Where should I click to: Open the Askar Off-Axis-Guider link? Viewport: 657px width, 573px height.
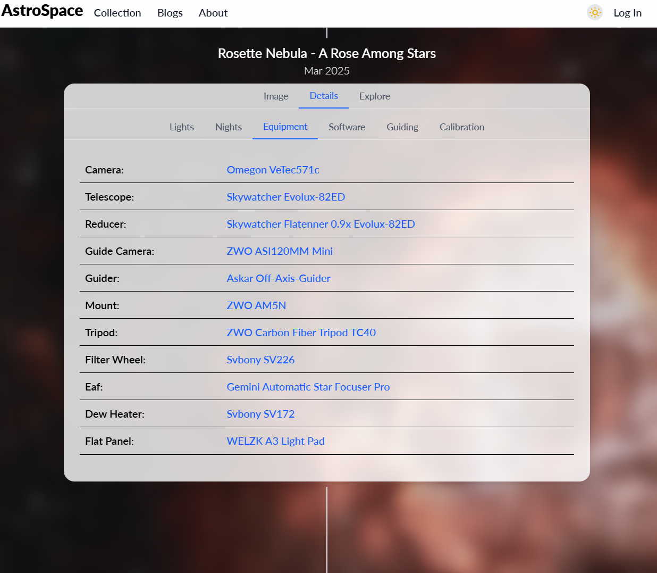(279, 278)
